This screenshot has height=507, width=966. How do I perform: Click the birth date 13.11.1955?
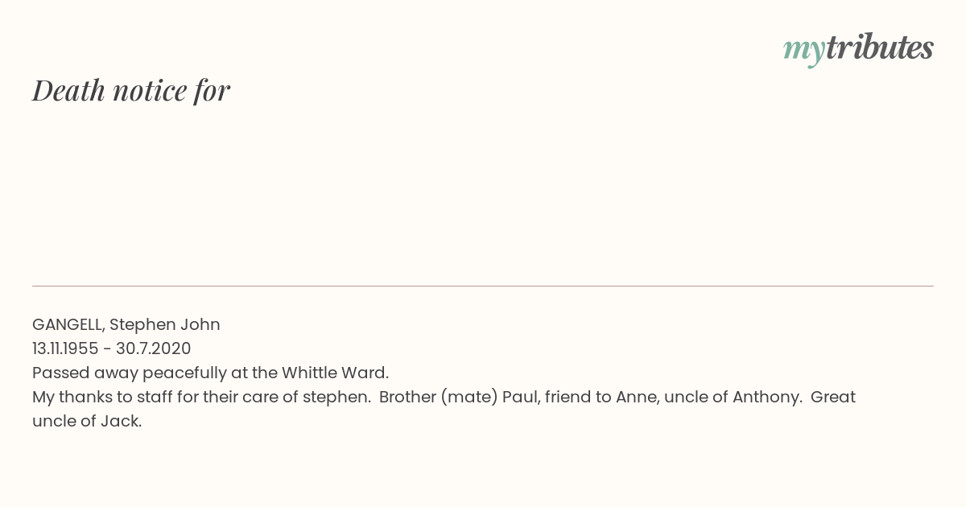[65, 348]
